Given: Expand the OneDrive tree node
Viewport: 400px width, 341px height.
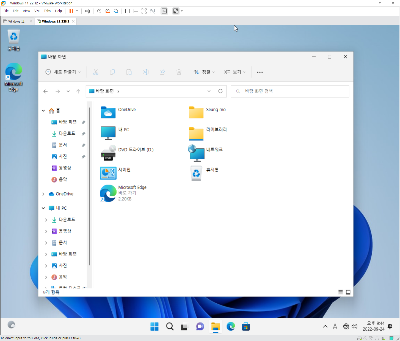Looking at the screenshot, I should tap(43, 194).
